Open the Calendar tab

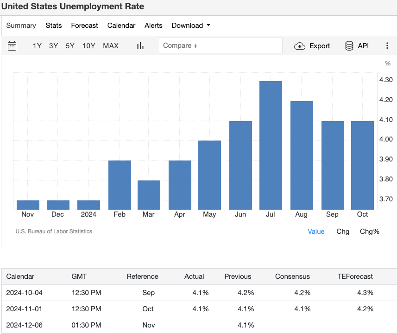[121, 26]
